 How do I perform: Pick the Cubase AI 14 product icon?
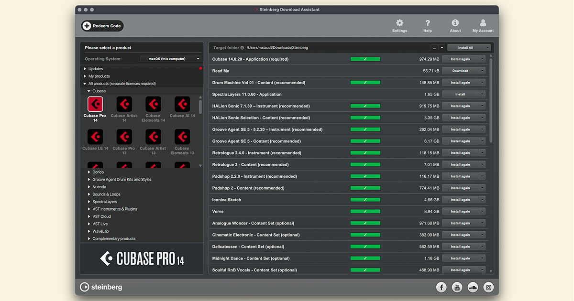182,104
